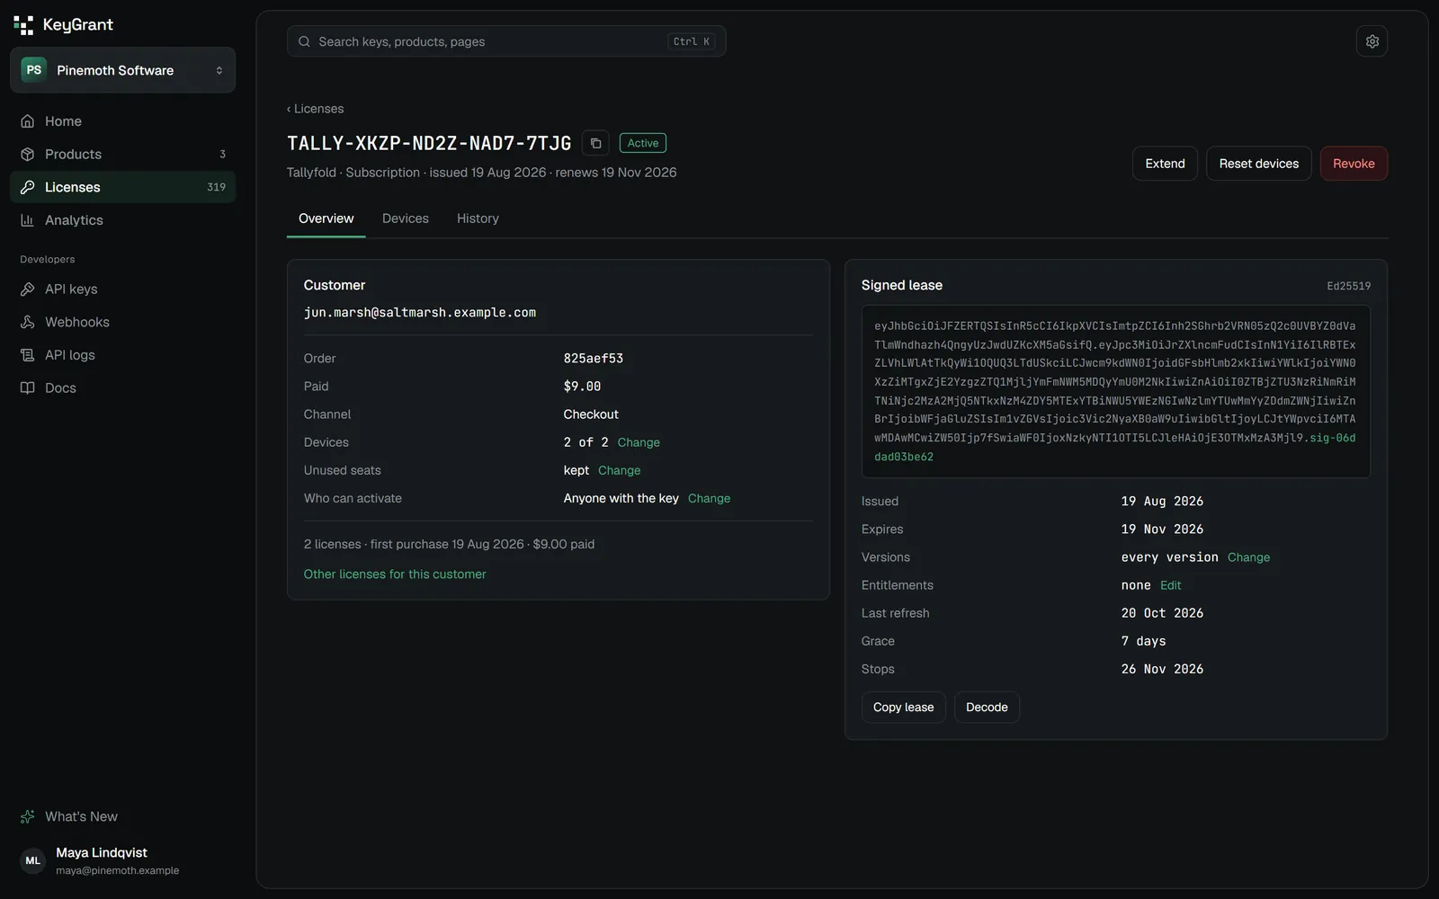The height and width of the screenshot is (899, 1439).
Task: Open the Docs page
Action: pos(122,388)
